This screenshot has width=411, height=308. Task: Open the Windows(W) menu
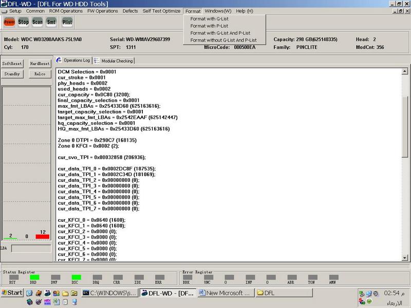click(x=218, y=11)
